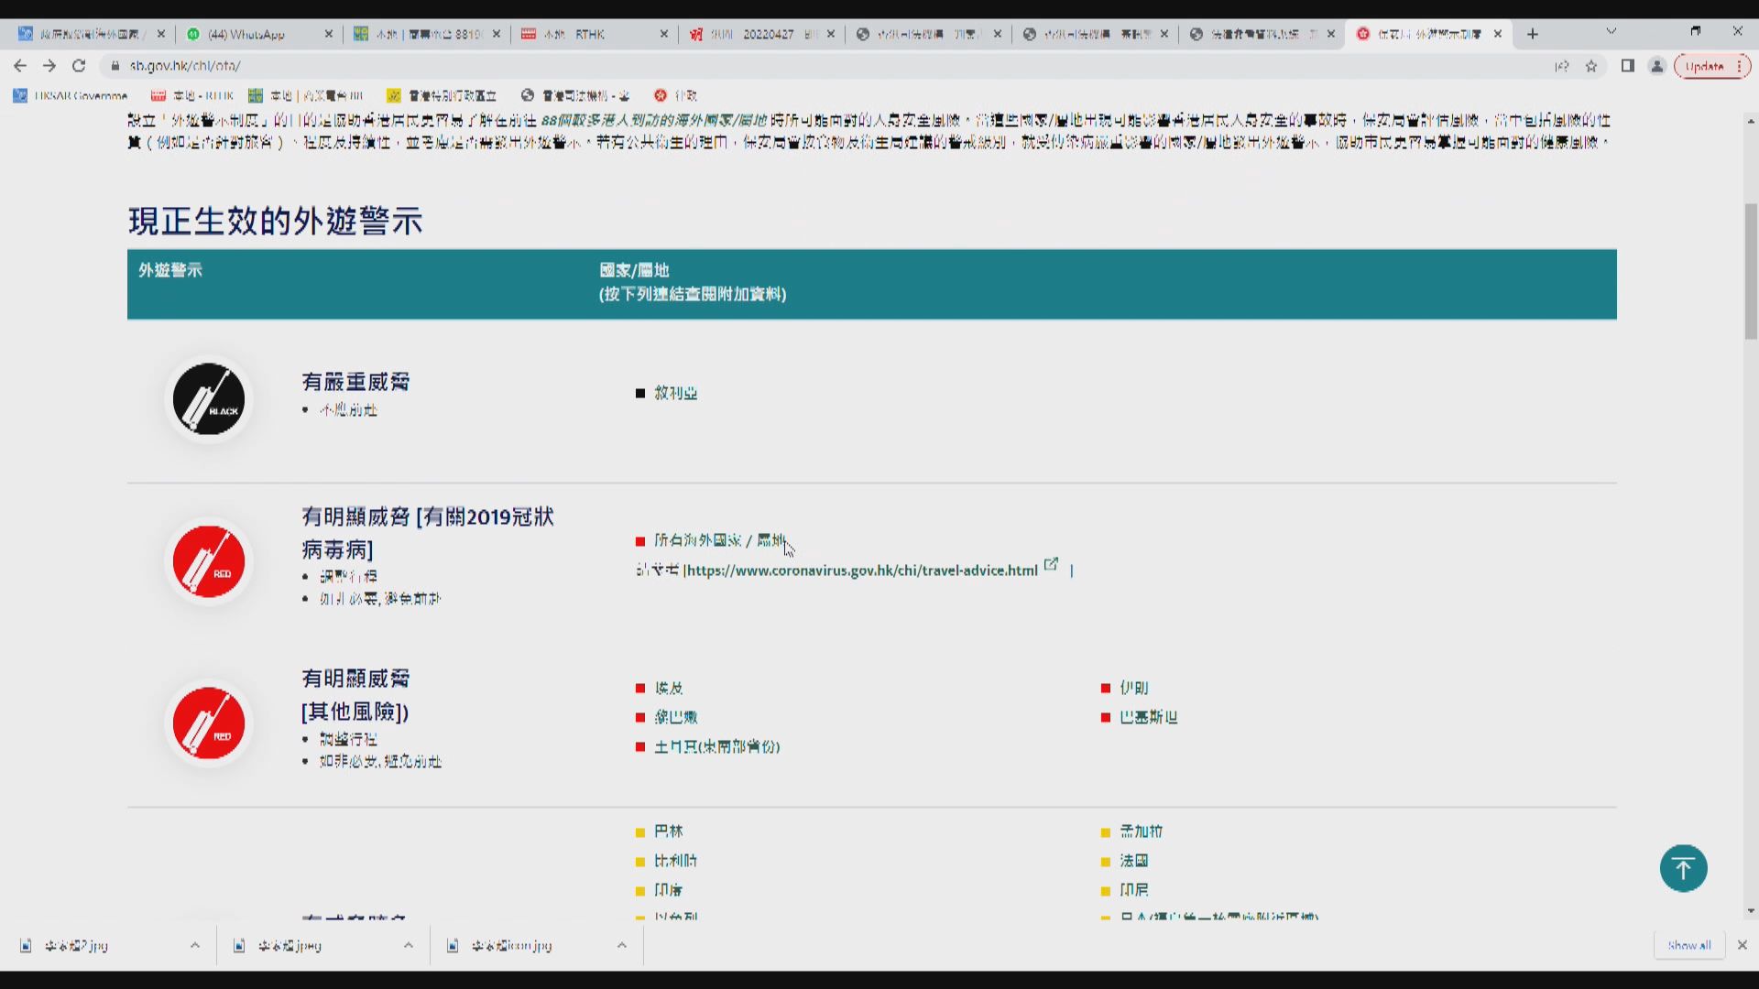Open the 本地 - RTHK bookmark
The image size is (1759, 989).
tap(192, 94)
